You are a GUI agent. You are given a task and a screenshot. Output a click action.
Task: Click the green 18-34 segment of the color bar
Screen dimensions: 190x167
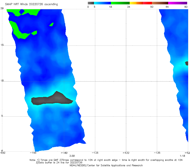click(x=120, y=3)
